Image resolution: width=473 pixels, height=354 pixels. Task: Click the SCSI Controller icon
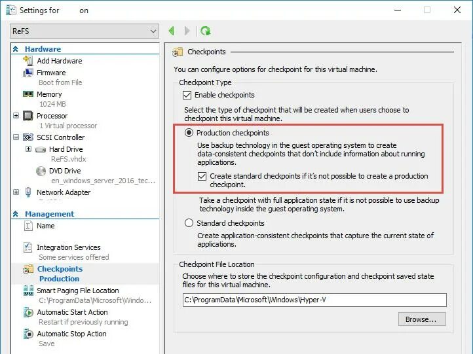pyautogui.click(x=28, y=137)
